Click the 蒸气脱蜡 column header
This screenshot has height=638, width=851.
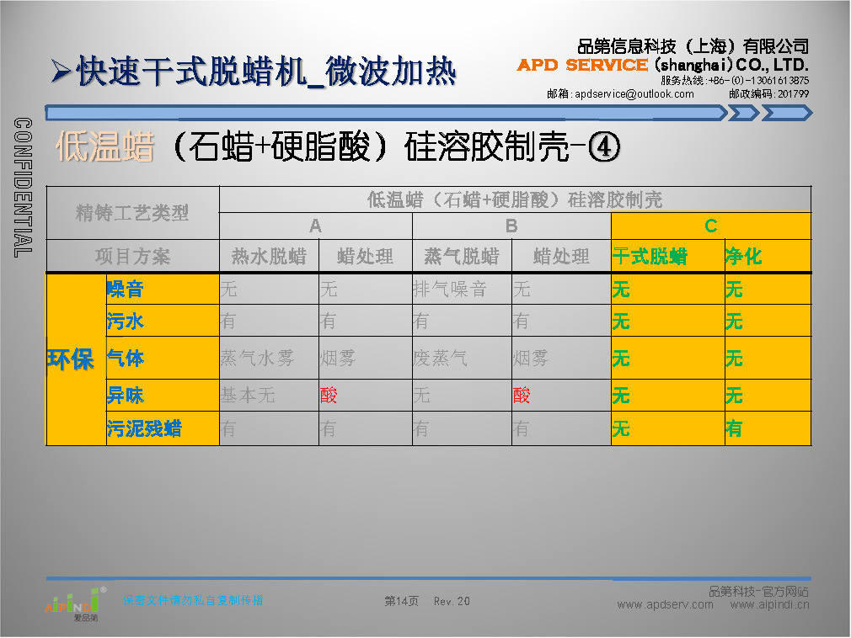click(462, 256)
